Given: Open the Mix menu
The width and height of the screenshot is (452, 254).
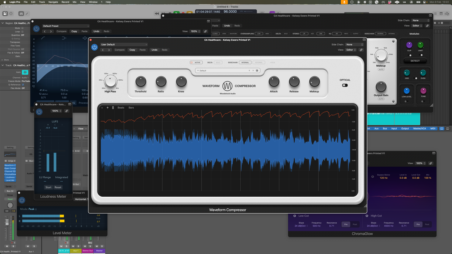Looking at the screenshot, I should [74, 2].
